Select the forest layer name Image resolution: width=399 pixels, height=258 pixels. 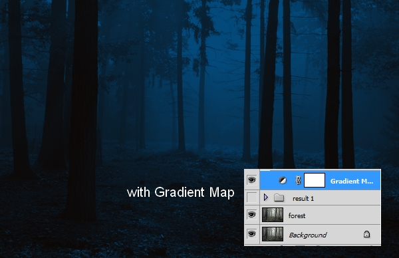pos(297,215)
